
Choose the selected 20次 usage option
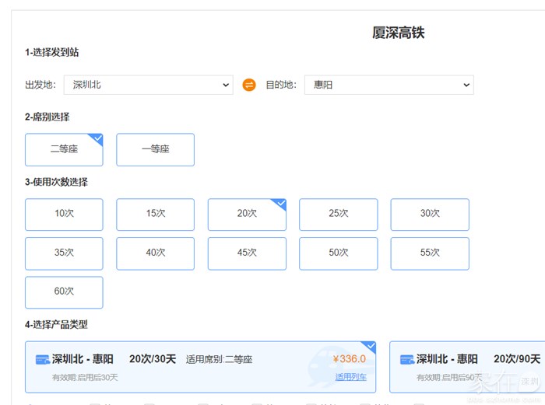click(247, 214)
